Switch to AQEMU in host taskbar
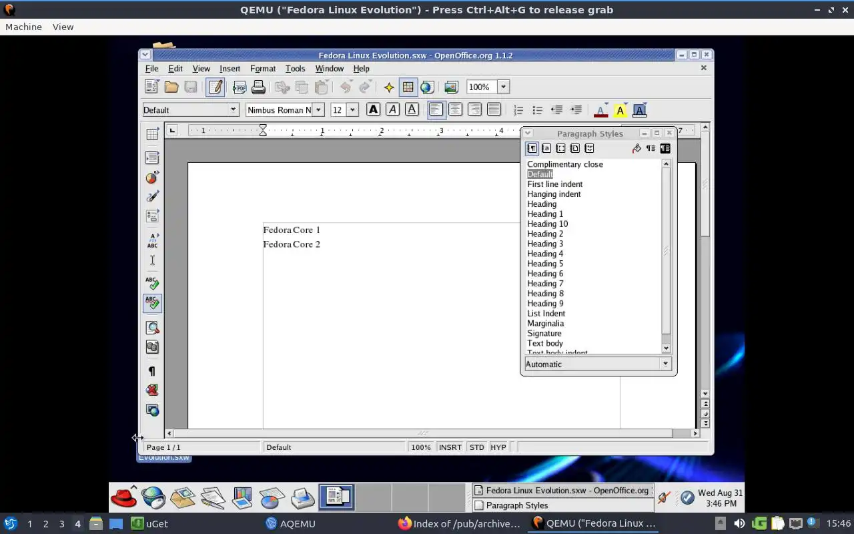The height and width of the screenshot is (534, 854). point(290,523)
